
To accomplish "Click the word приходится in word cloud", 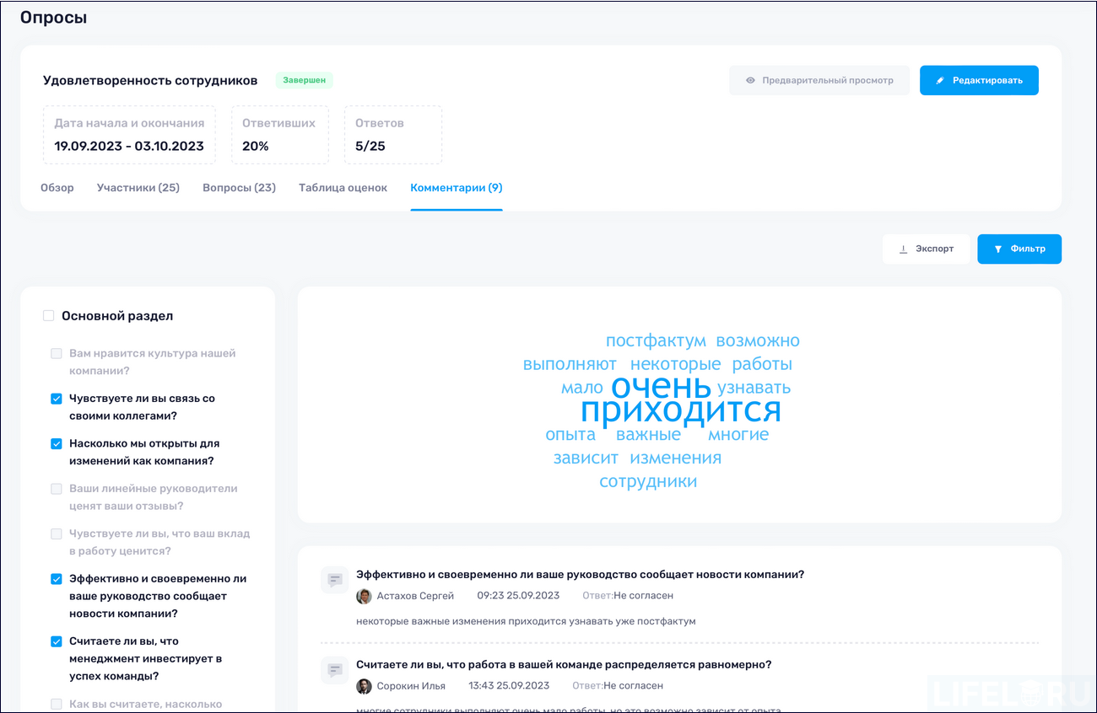I will [680, 412].
